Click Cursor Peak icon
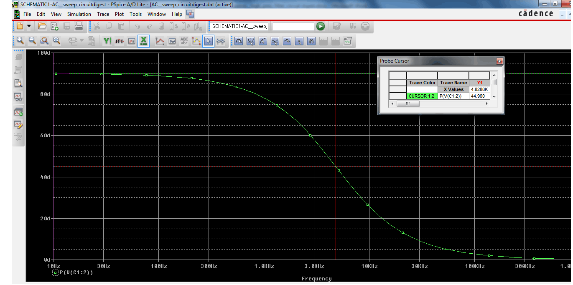Screen dimensions: 573x285 pyautogui.click(x=238, y=41)
